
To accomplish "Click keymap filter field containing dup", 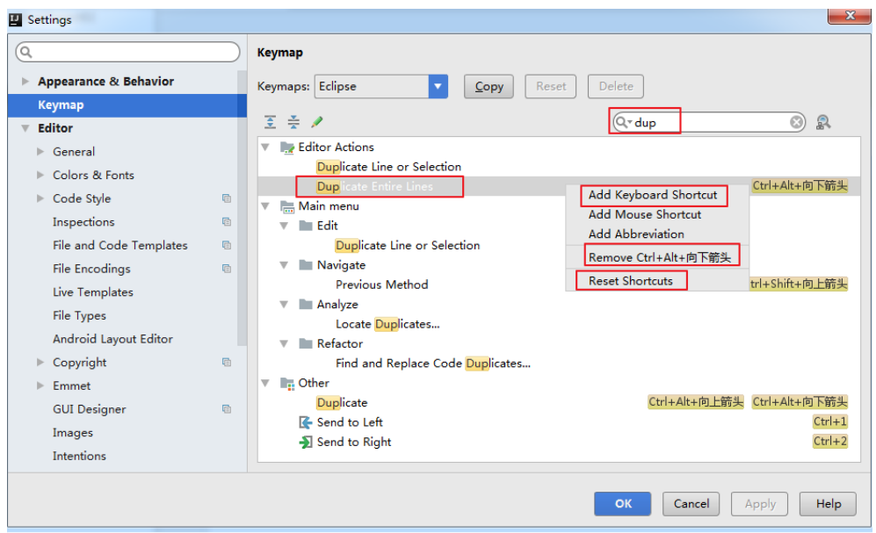I will (x=709, y=122).
